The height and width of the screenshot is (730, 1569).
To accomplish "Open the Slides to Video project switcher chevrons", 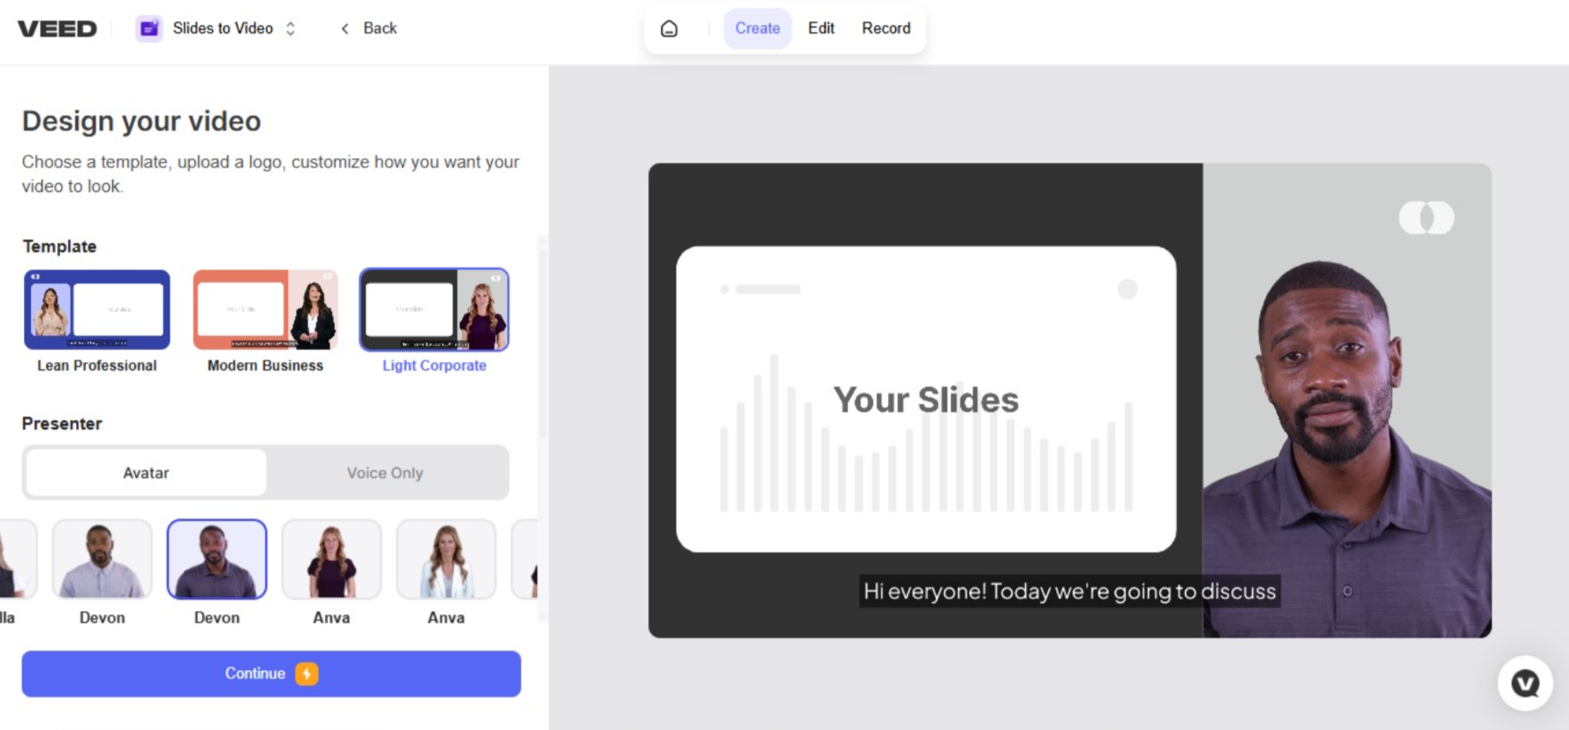I will (290, 29).
